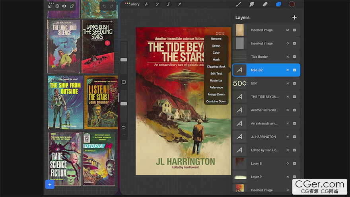Adjust the brush opacity slider handle
This screenshot has height=197, width=350.
pos(124,103)
